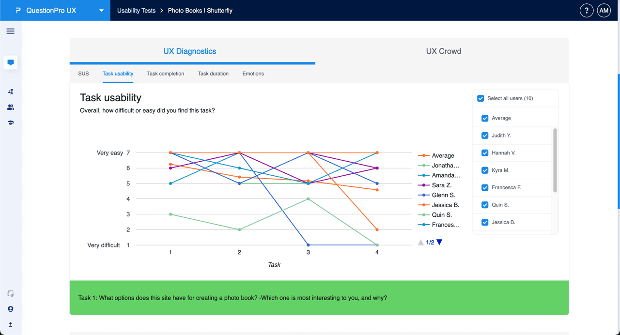Open the sidebar hamburger menu
620x335 pixels.
pyautogui.click(x=10, y=31)
